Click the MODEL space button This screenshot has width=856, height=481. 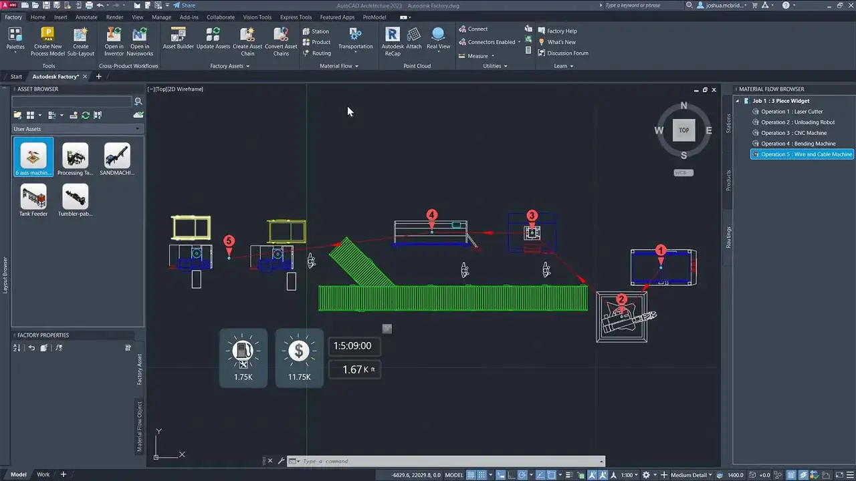coord(454,475)
